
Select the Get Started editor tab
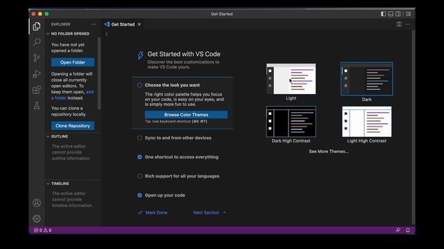coord(123,24)
